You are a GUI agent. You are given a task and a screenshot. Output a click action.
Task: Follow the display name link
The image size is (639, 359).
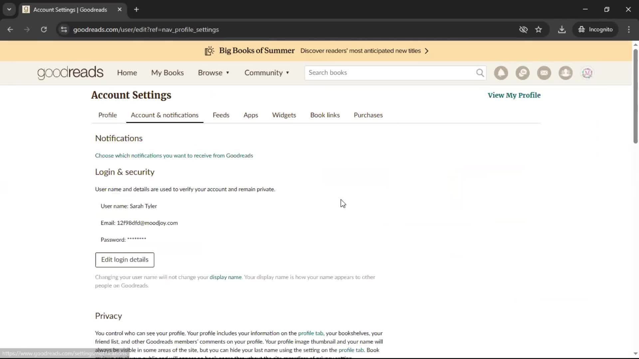point(225,277)
